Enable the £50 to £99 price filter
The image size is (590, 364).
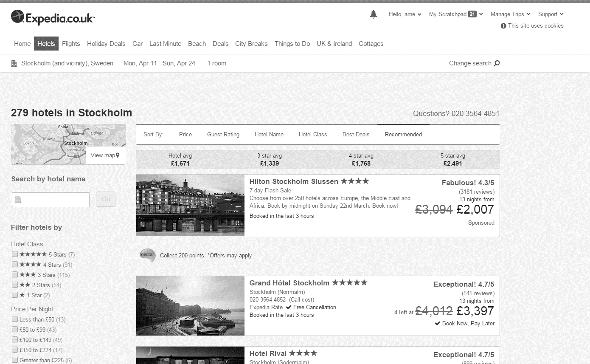[15, 329]
